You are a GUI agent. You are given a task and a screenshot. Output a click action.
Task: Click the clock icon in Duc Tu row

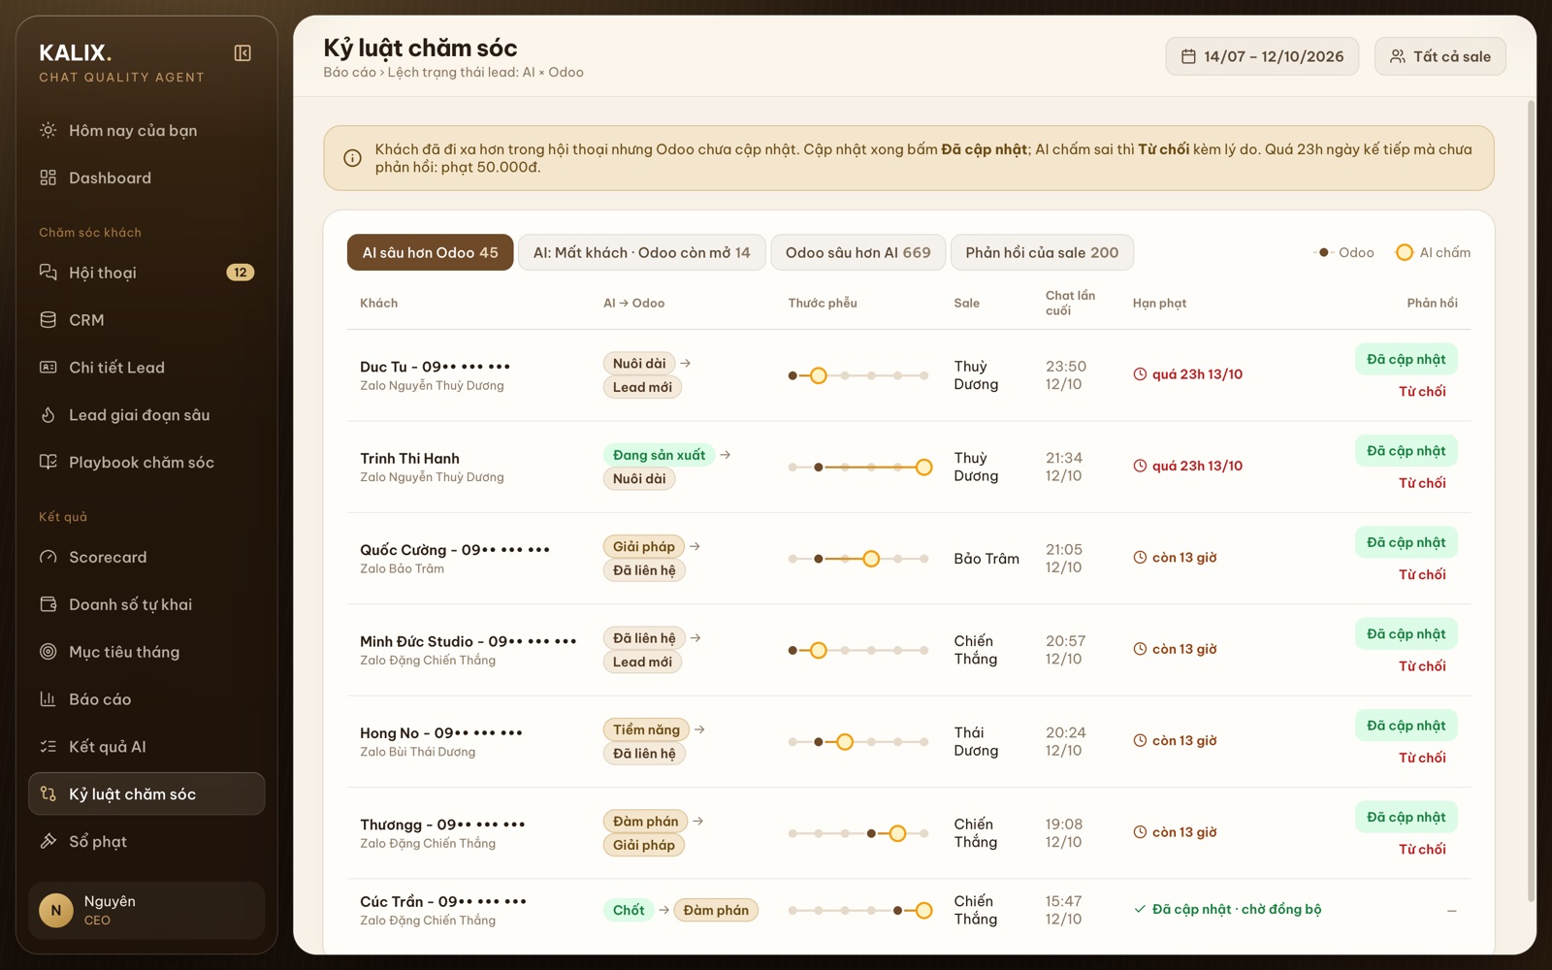pos(1140,374)
